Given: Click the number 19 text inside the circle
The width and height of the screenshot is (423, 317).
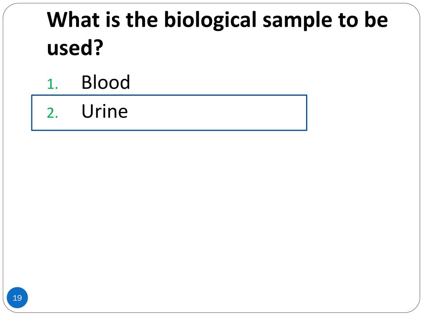Looking at the screenshot, I should coord(17,298).
